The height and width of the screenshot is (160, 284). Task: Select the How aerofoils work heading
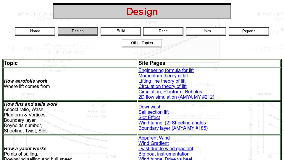(25, 81)
